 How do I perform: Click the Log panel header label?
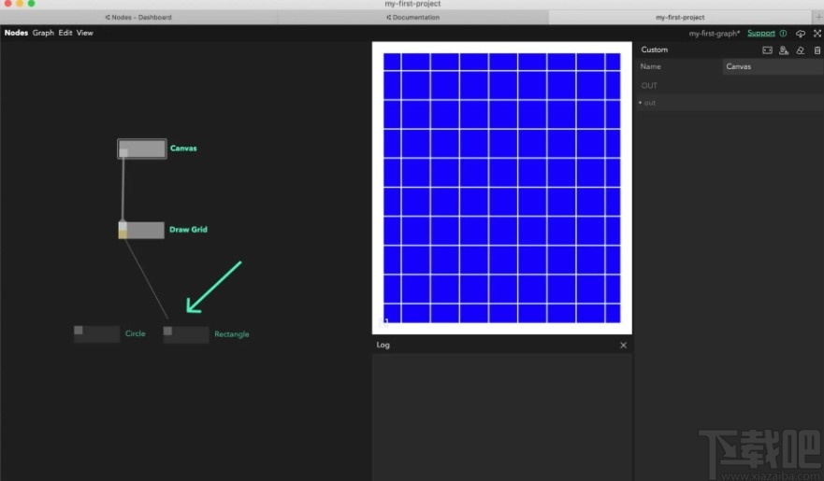tap(383, 345)
